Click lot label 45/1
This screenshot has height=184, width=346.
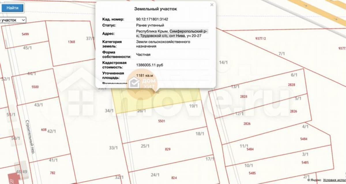click(x=27, y=48)
